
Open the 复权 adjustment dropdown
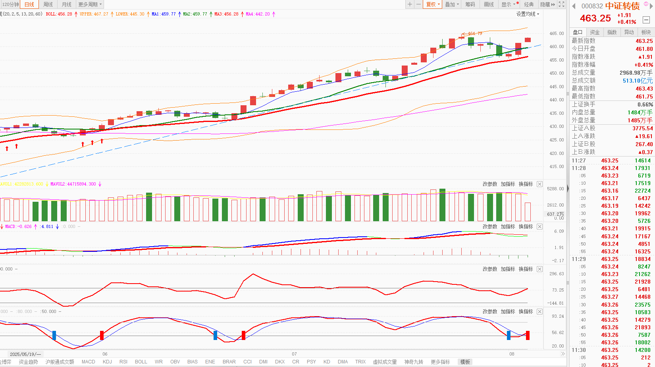click(x=433, y=4)
